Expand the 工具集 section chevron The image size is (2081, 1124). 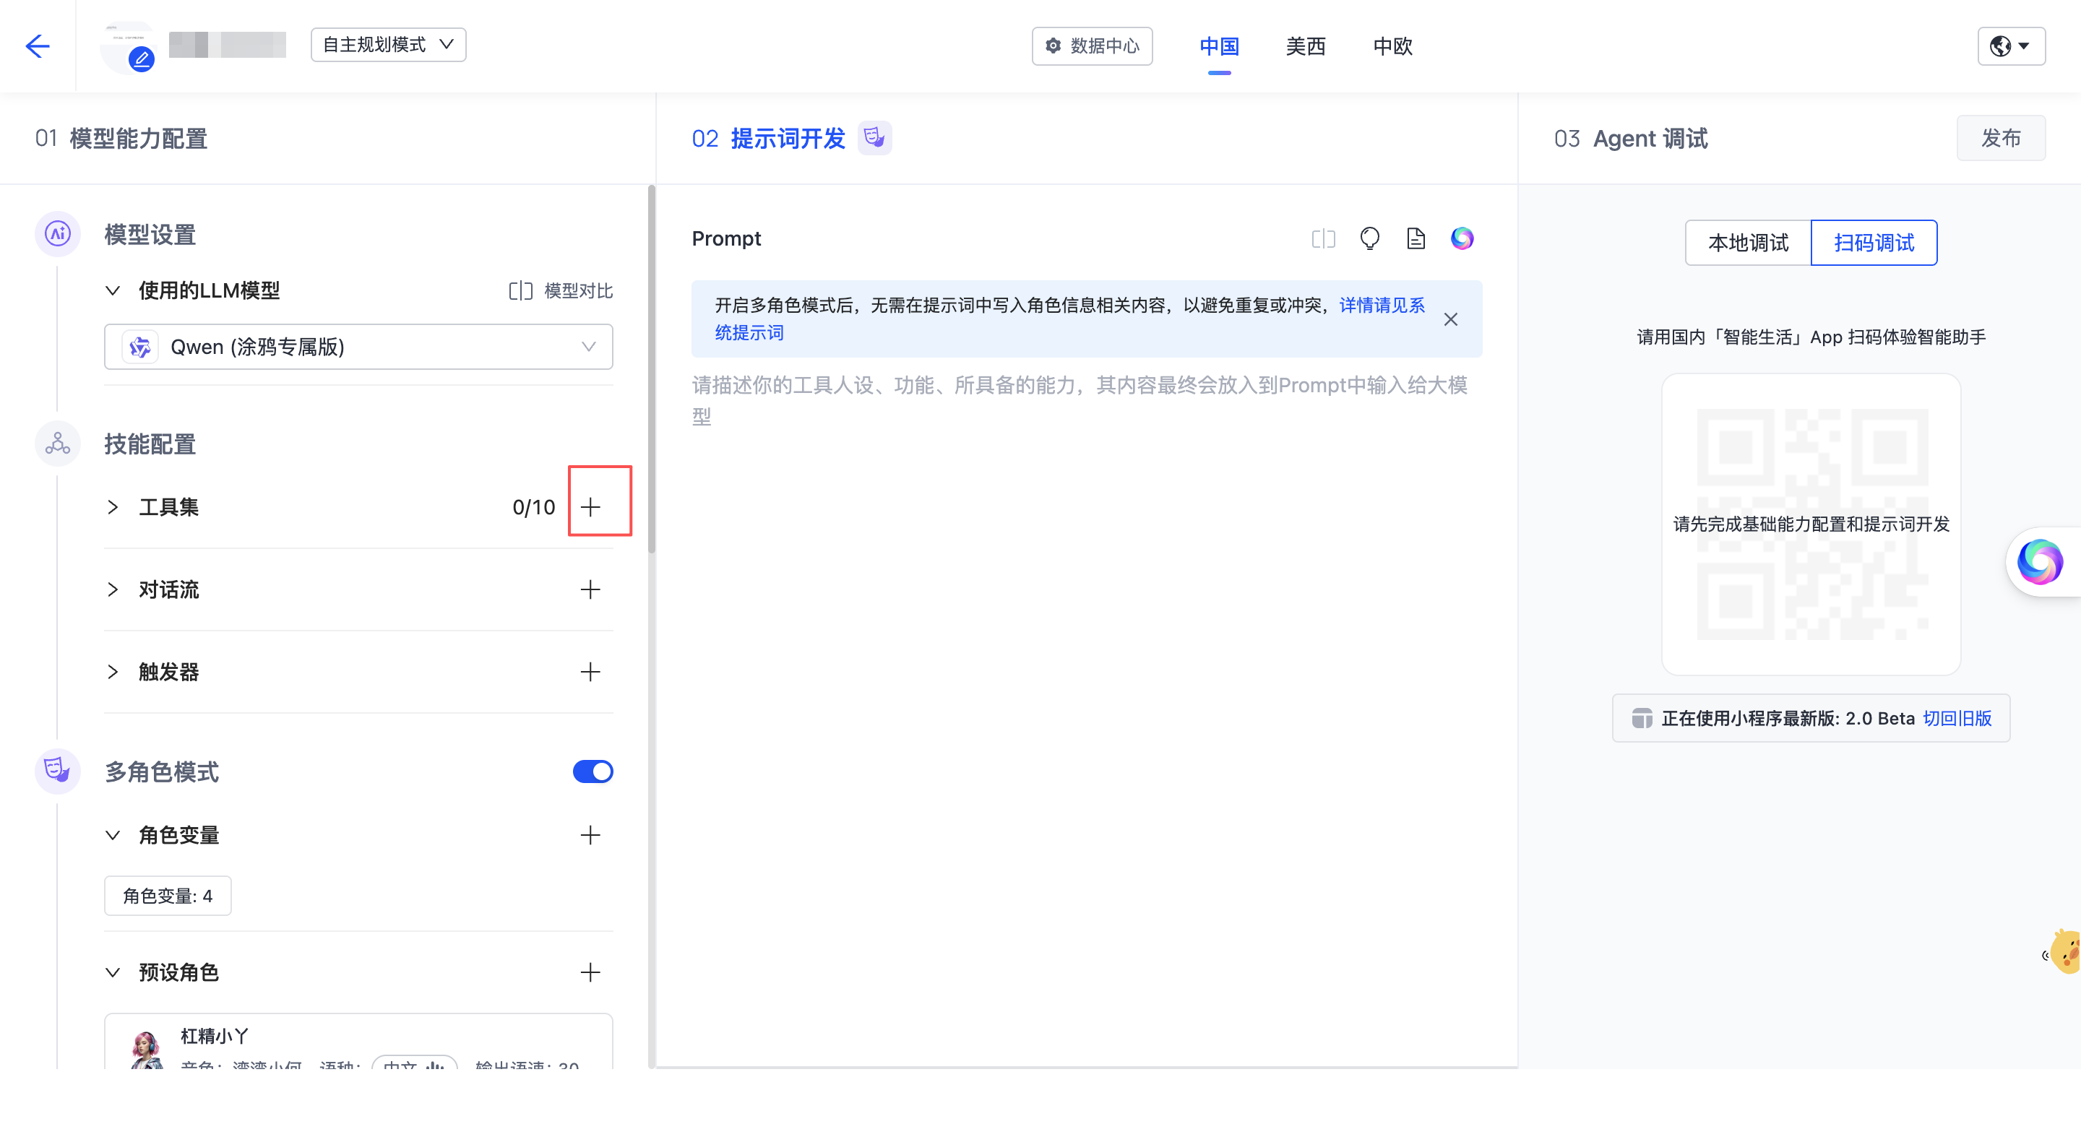(113, 507)
